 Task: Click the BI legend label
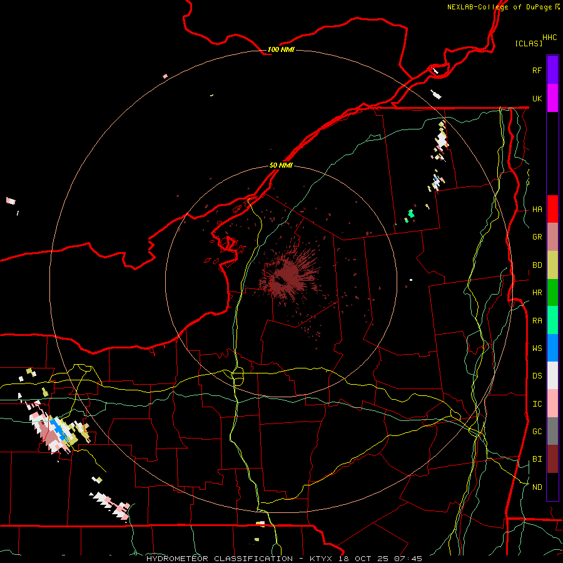click(x=537, y=459)
